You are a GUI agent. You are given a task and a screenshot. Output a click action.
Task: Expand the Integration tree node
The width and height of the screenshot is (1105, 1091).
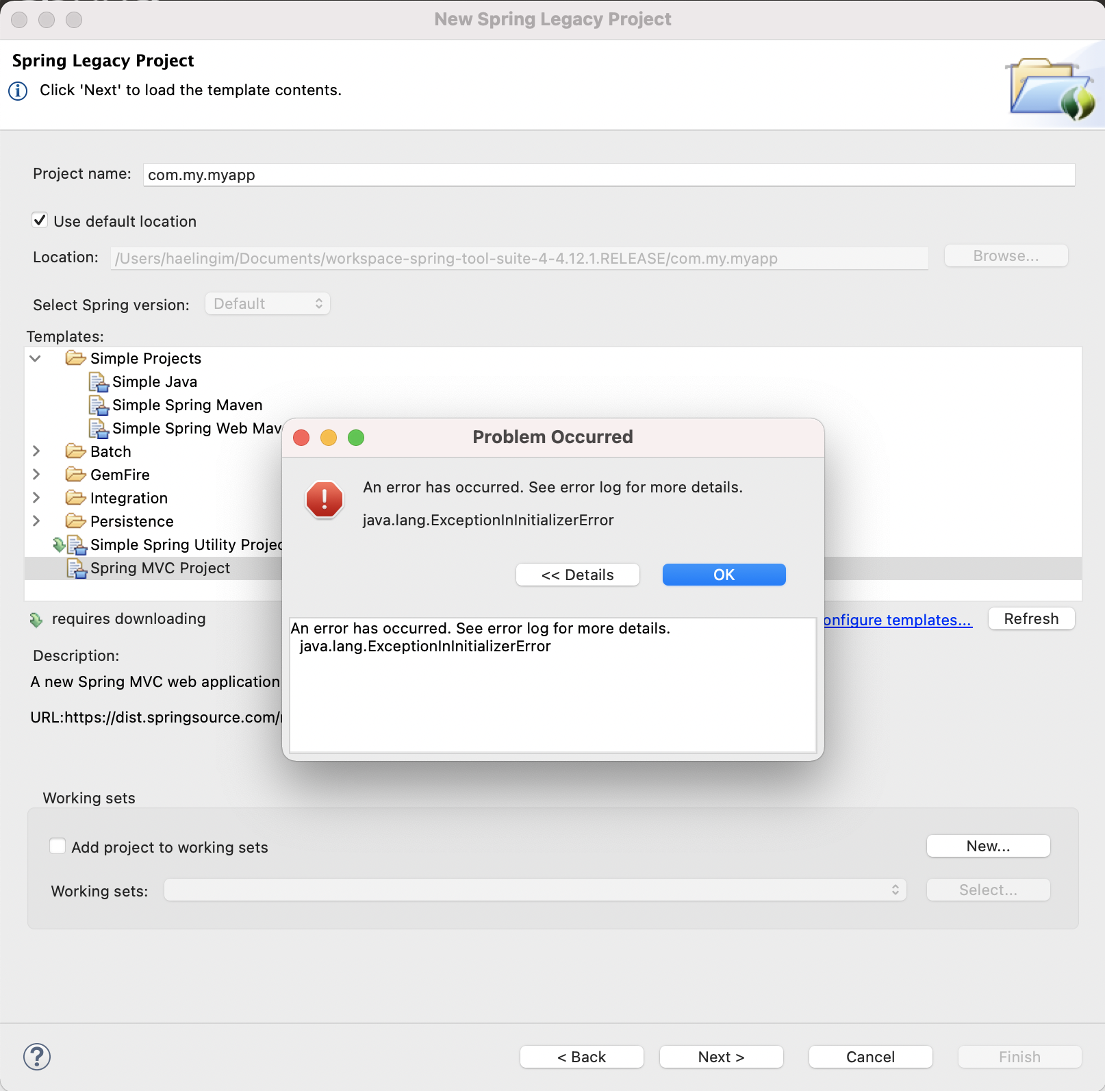pos(36,498)
